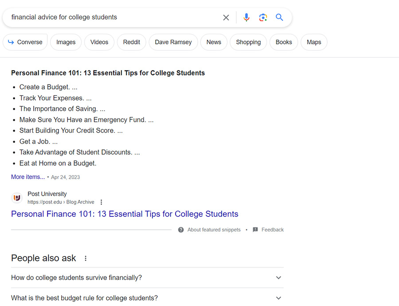Open the blue Personal Finance 101 result link
399x306 pixels.
[x=125, y=214]
